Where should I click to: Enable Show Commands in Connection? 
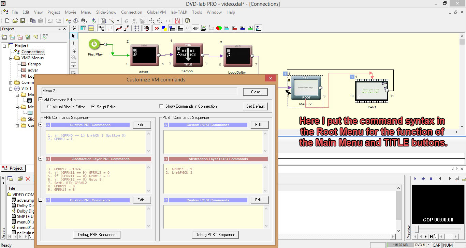pyautogui.click(x=162, y=106)
